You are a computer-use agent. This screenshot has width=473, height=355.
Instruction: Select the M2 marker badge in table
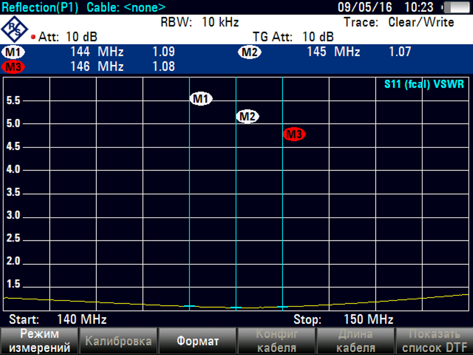click(x=249, y=52)
